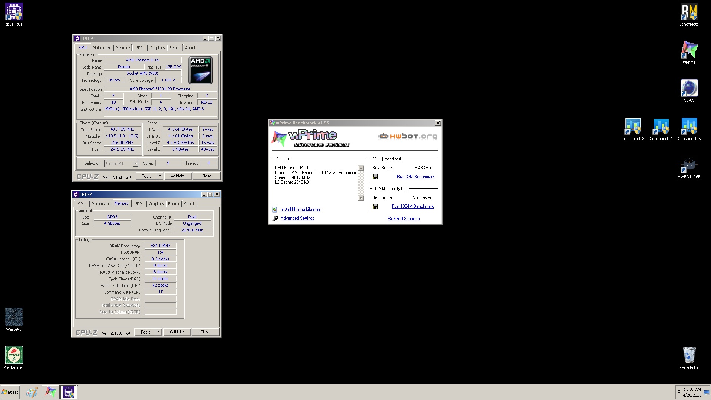
Task: Click the Advanced Settings key icon
Action: pyautogui.click(x=275, y=219)
